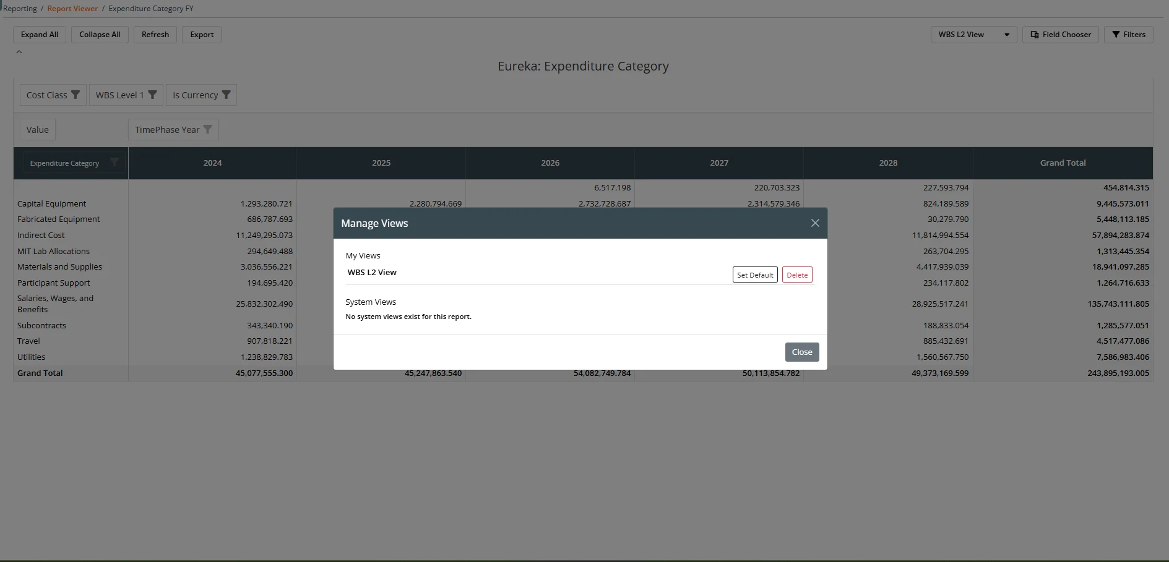This screenshot has width=1169, height=562.
Task: Click the 2028 column header
Action: click(x=888, y=163)
